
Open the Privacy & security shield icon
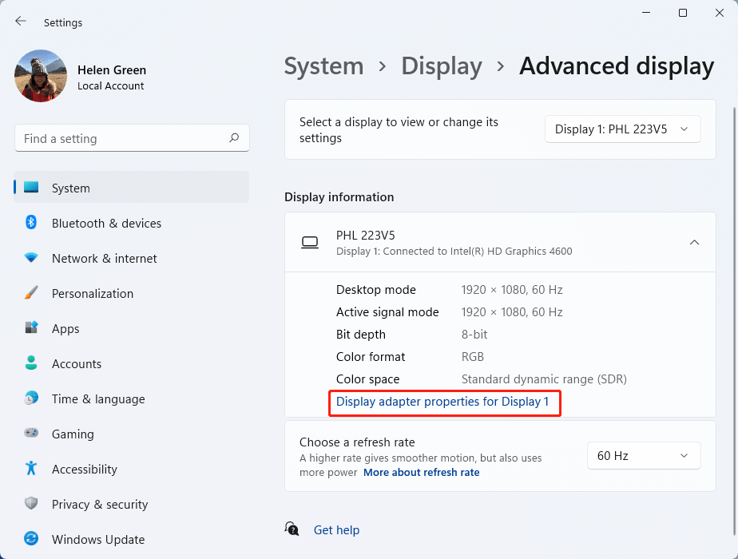tap(31, 503)
